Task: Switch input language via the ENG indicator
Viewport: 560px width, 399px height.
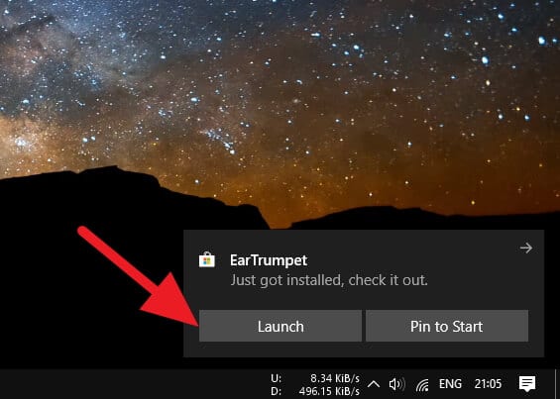Action: [x=450, y=384]
